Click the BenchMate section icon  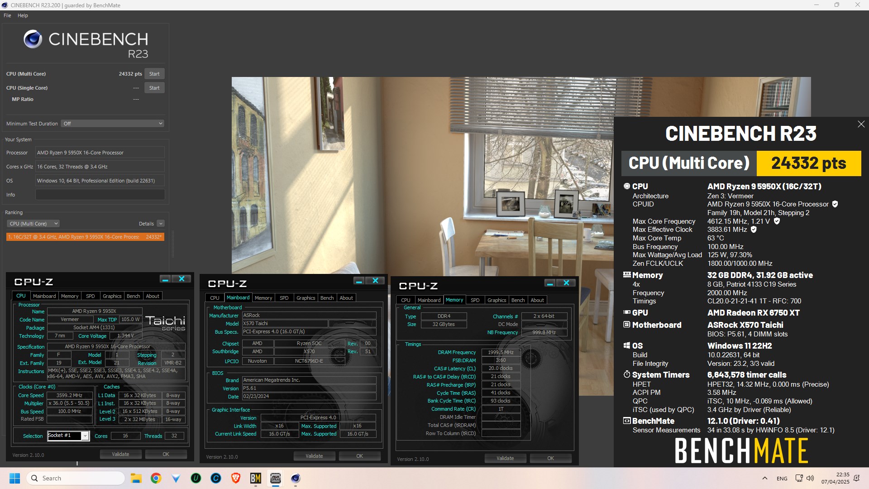coord(627,421)
